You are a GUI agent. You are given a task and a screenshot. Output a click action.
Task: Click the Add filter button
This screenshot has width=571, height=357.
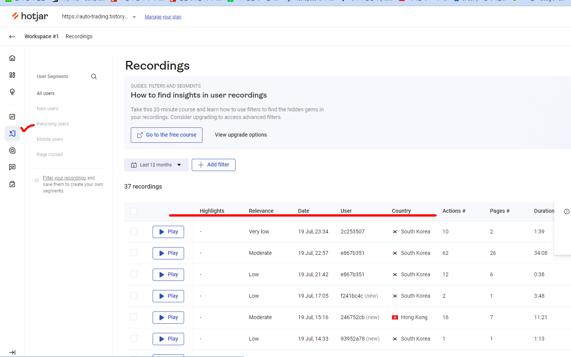(x=214, y=165)
